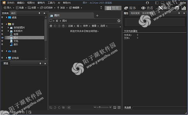This screenshot has width=188, height=115.
Task: Toggle the left panel layout icon
Action: [x=157, y=3]
